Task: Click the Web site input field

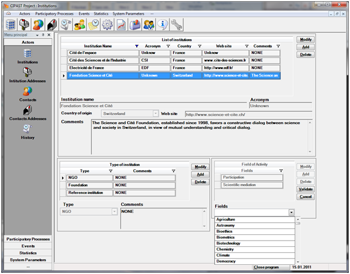Action: (x=248, y=115)
